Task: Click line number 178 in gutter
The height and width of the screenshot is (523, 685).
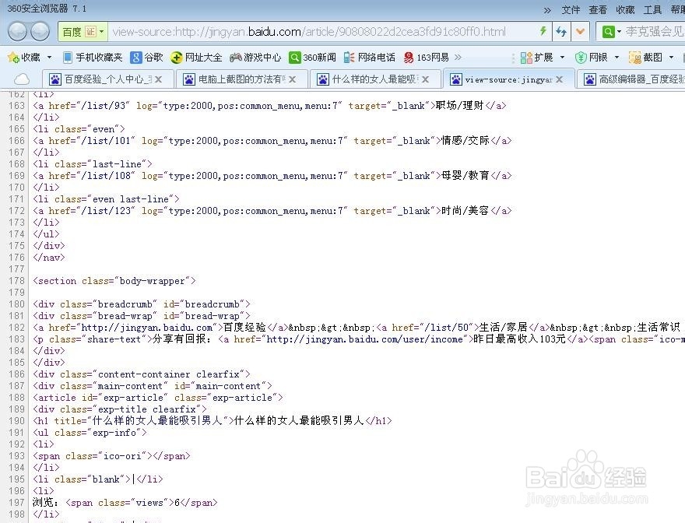Action: 16,281
